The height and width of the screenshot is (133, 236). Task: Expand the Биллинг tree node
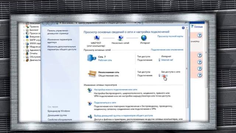click(24, 30)
